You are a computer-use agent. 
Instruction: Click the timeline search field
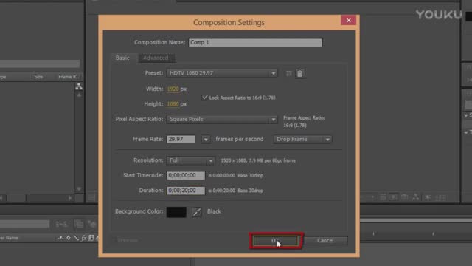point(24,224)
